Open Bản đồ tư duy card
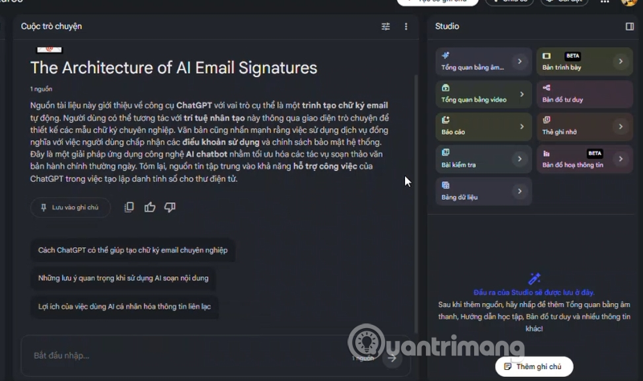 [584, 94]
